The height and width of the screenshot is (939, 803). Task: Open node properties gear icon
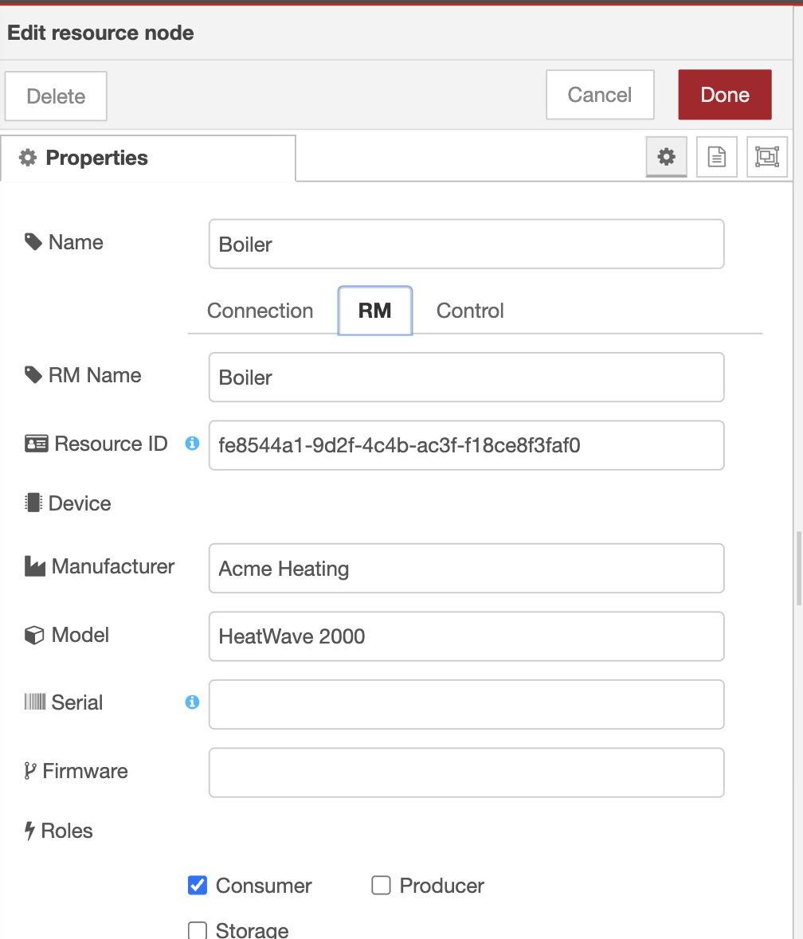[x=666, y=157]
